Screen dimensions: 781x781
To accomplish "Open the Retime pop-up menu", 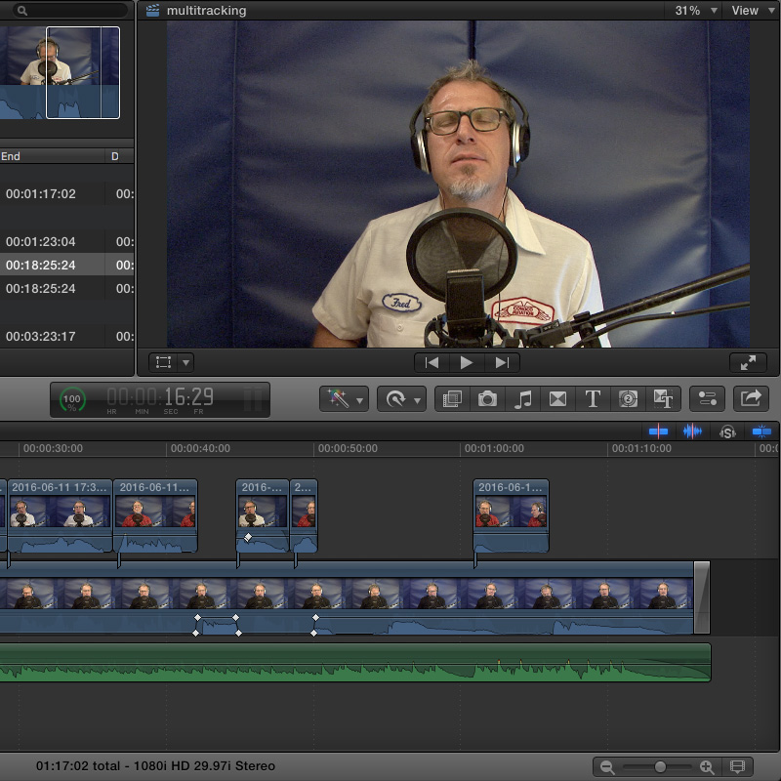I will click(x=401, y=398).
